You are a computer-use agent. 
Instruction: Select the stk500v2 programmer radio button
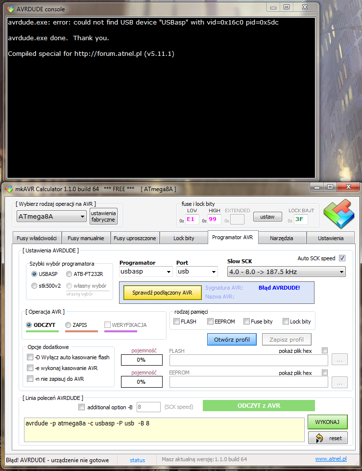pos(34,286)
